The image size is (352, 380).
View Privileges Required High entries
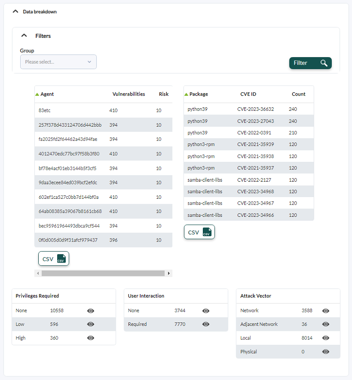(x=91, y=338)
